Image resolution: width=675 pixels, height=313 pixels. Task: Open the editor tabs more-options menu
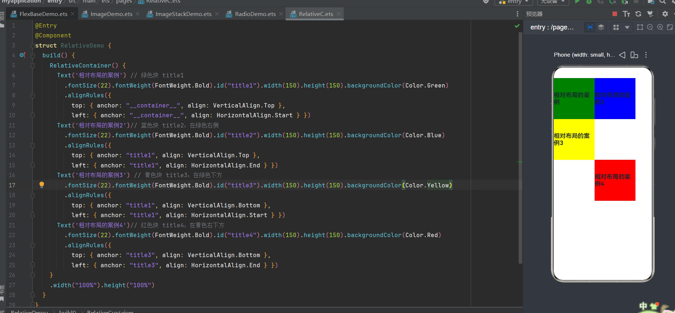pos(517,14)
